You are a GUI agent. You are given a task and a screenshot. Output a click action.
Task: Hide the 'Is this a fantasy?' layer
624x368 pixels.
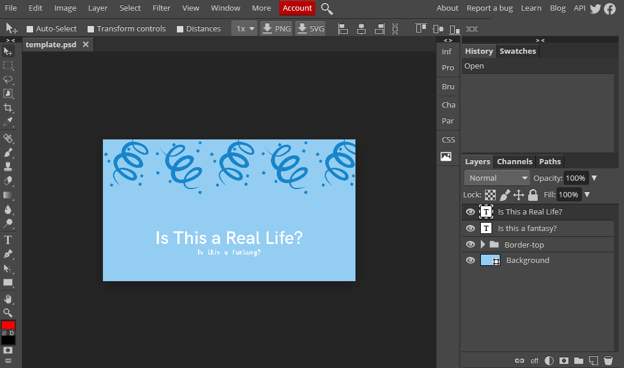coord(470,229)
